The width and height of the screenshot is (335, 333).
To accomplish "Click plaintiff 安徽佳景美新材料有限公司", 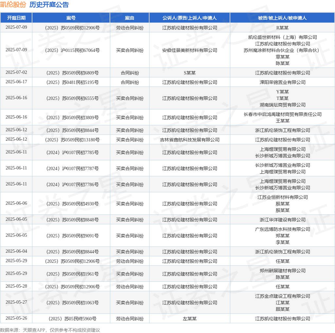I will point(189,50).
